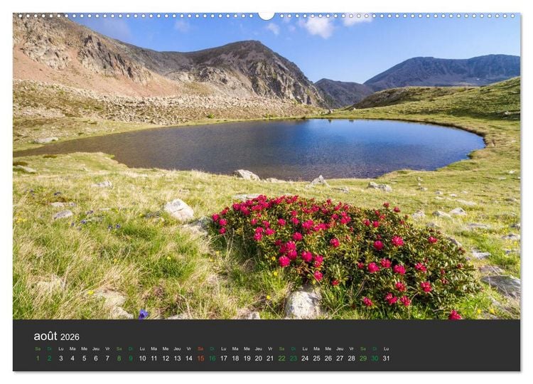This screenshot has height=384, width=533.
Task: Select day 10 in the calendar
Action: point(142,358)
